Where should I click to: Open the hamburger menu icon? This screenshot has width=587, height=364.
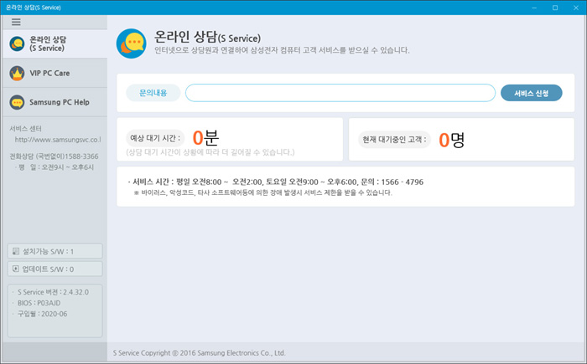[16, 22]
